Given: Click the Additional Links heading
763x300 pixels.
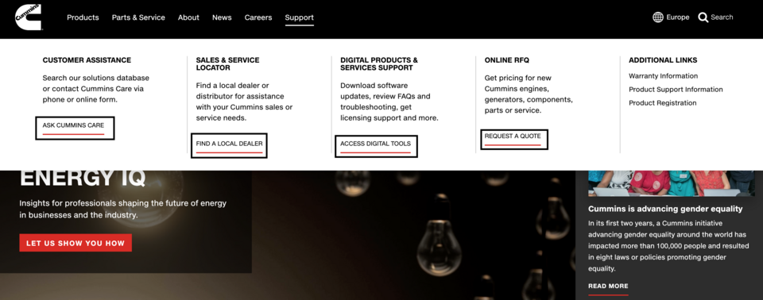Looking at the screenshot, I should coord(663,60).
